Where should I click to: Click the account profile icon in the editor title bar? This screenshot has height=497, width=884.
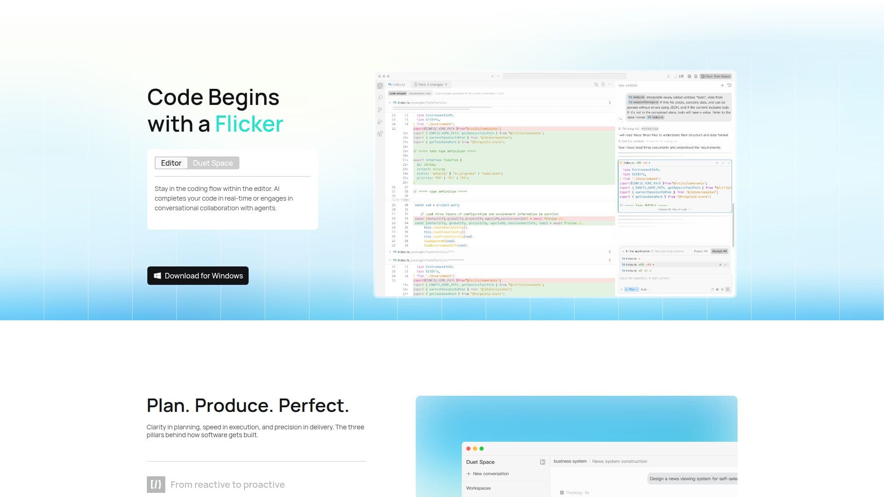click(696, 76)
